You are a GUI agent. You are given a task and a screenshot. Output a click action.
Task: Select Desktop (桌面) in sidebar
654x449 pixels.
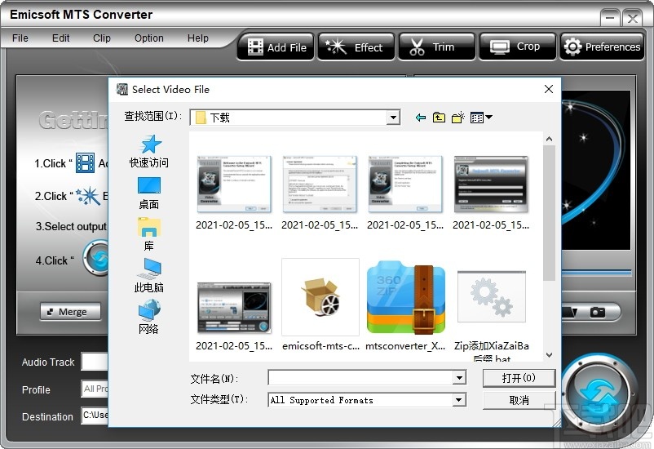(x=149, y=193)
